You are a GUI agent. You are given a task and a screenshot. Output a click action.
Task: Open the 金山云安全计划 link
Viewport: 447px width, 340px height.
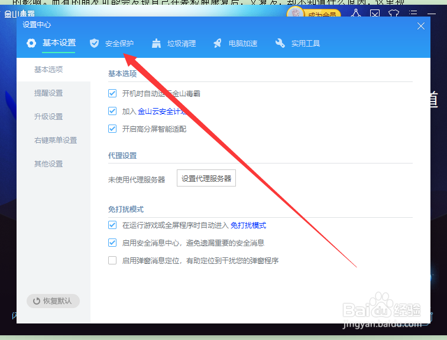162,111
